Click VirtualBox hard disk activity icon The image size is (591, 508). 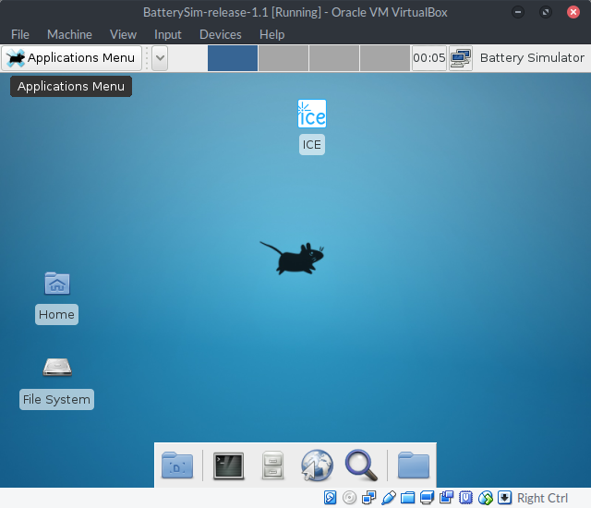[x=331, y=498]
